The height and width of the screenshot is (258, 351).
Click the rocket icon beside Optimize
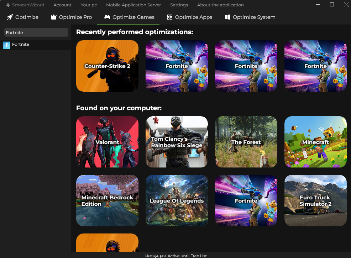(x=10, y=17)
